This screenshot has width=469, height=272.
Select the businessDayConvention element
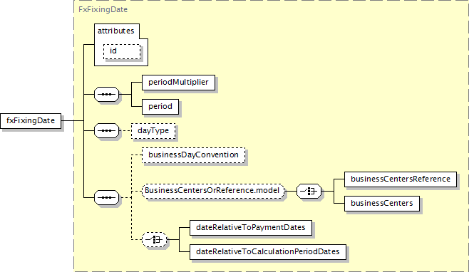pyautogui.click(x=194, y=155)
